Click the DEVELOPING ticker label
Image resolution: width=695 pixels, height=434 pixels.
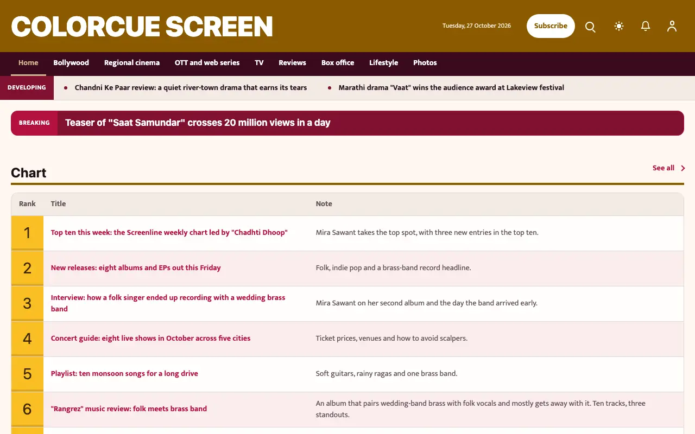[27, 88]
